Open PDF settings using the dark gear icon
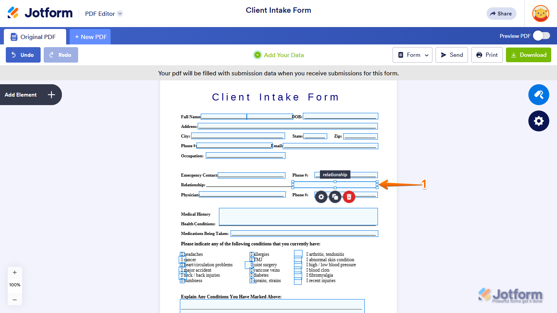Screen dimensions: 557x313 coord(538,121)
